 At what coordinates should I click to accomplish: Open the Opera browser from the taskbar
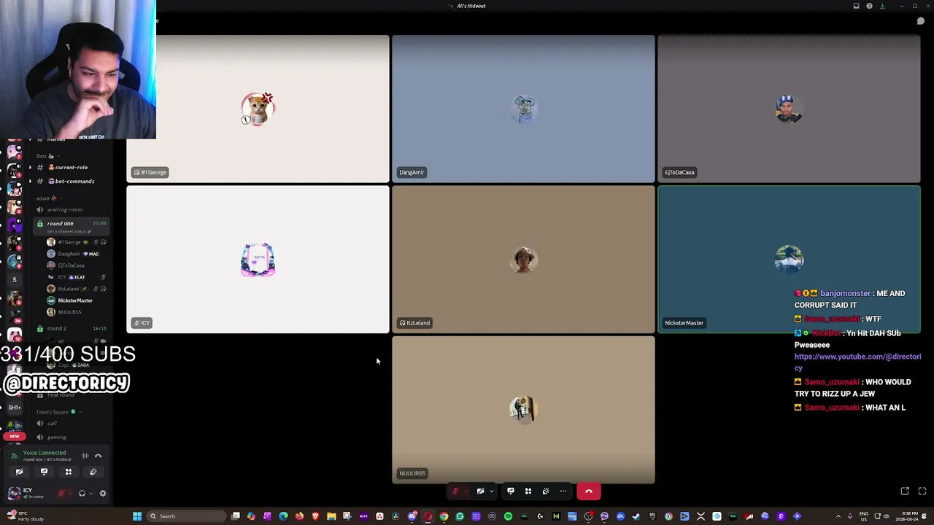tap(428, 516)
